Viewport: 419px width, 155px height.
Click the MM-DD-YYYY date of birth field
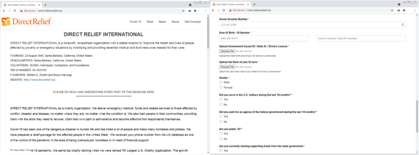pyautogui.click(x=264, y=38)
